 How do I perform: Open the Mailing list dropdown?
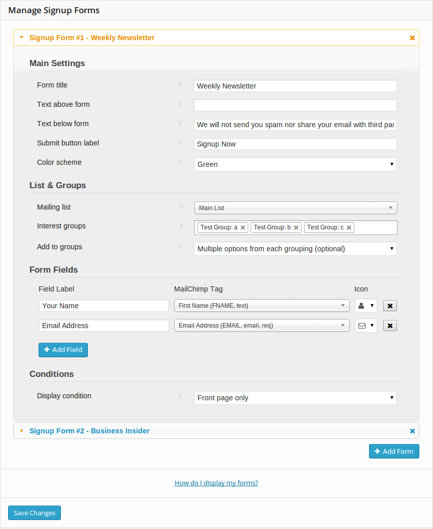click(x=295, y=208)
